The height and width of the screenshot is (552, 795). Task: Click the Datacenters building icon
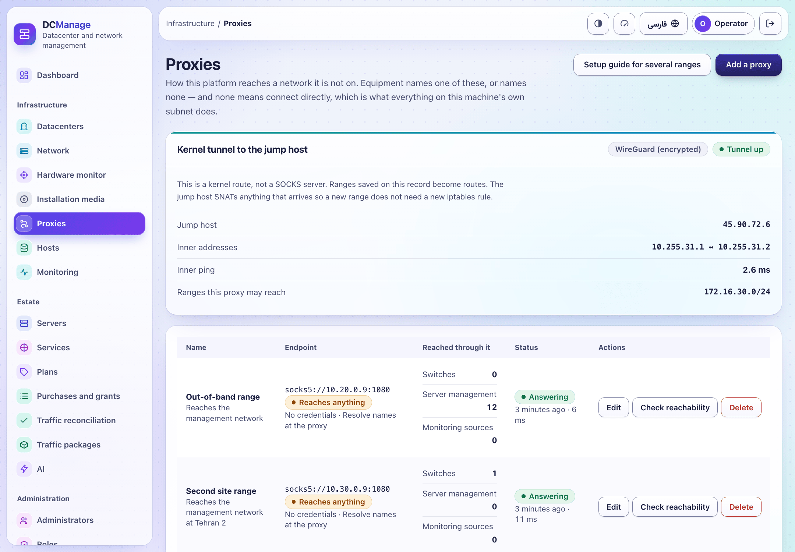[24, 127]
